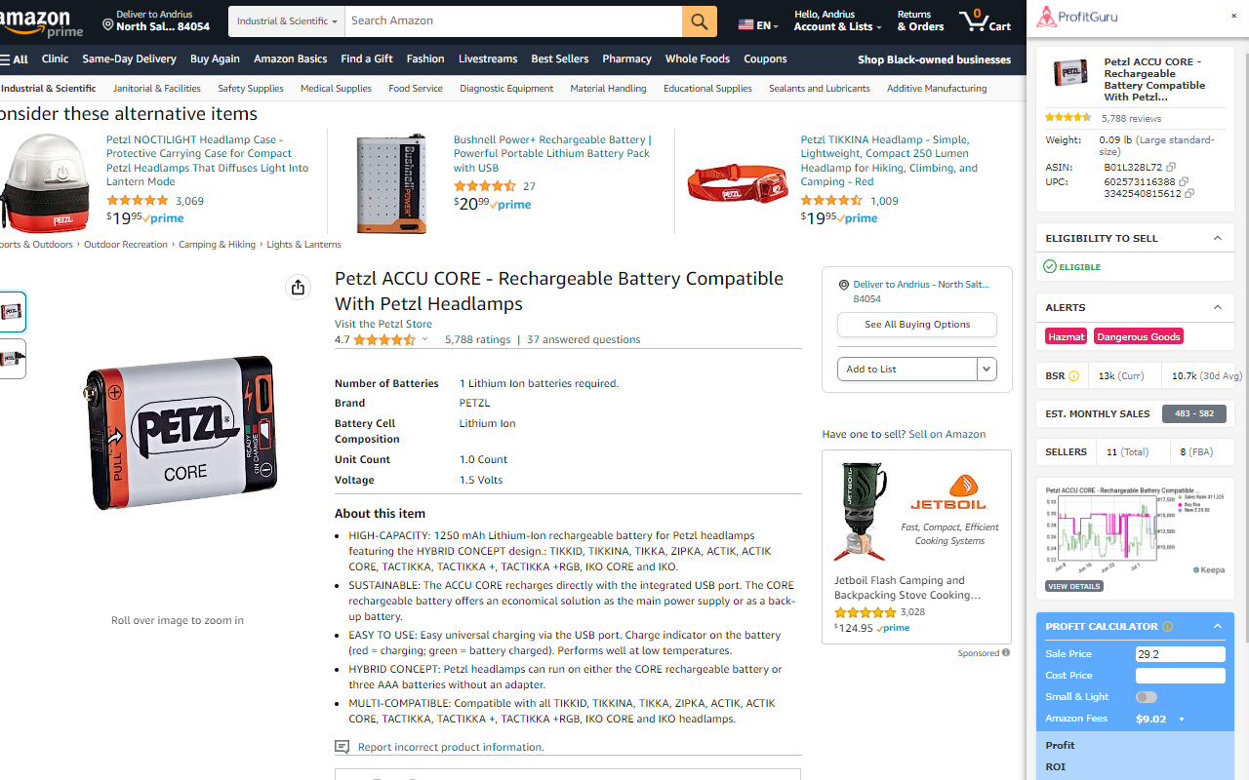1249x780 pixels.
Task: Expand the Add to List dropdown arrow
Action: [987, 369]
